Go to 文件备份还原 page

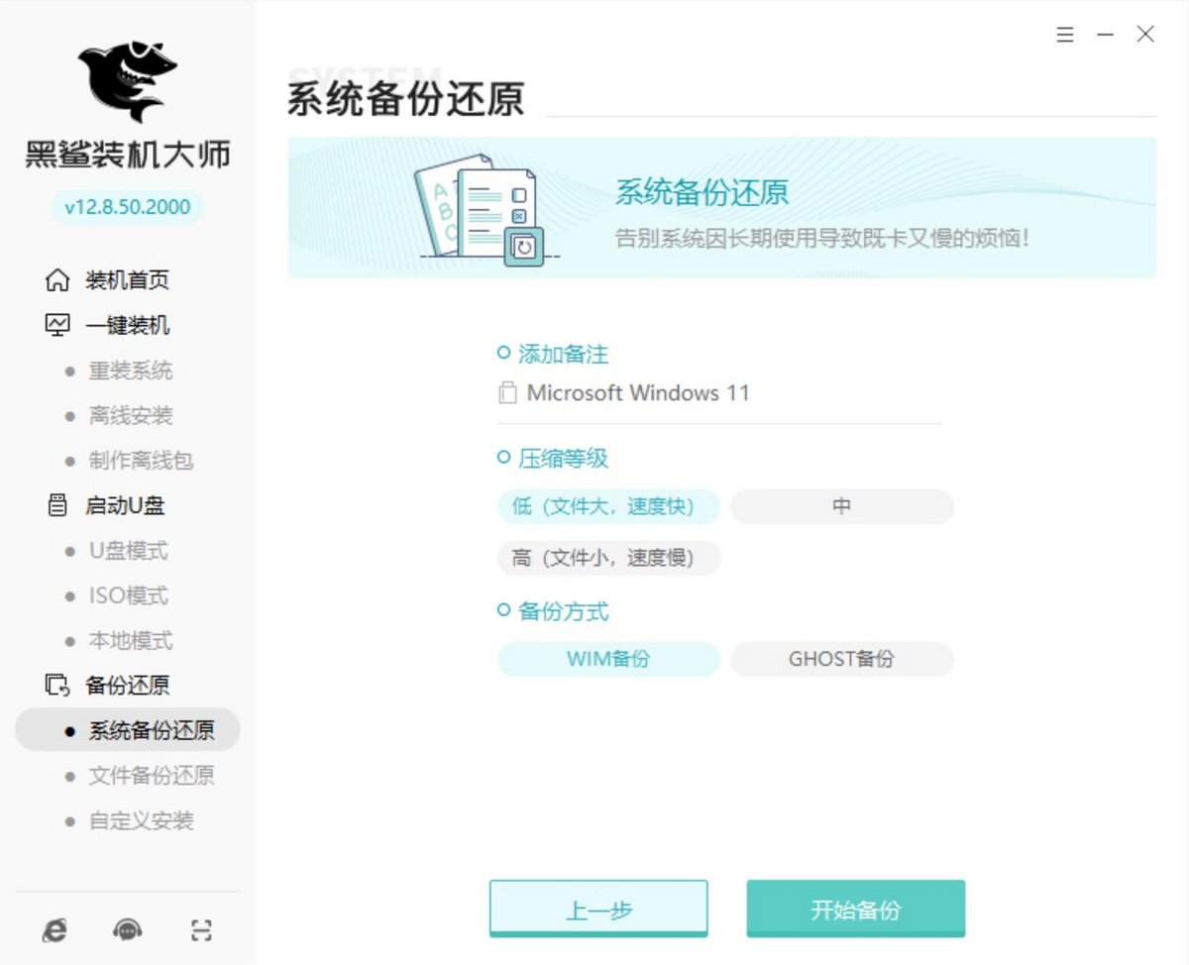tap(152, 776)
